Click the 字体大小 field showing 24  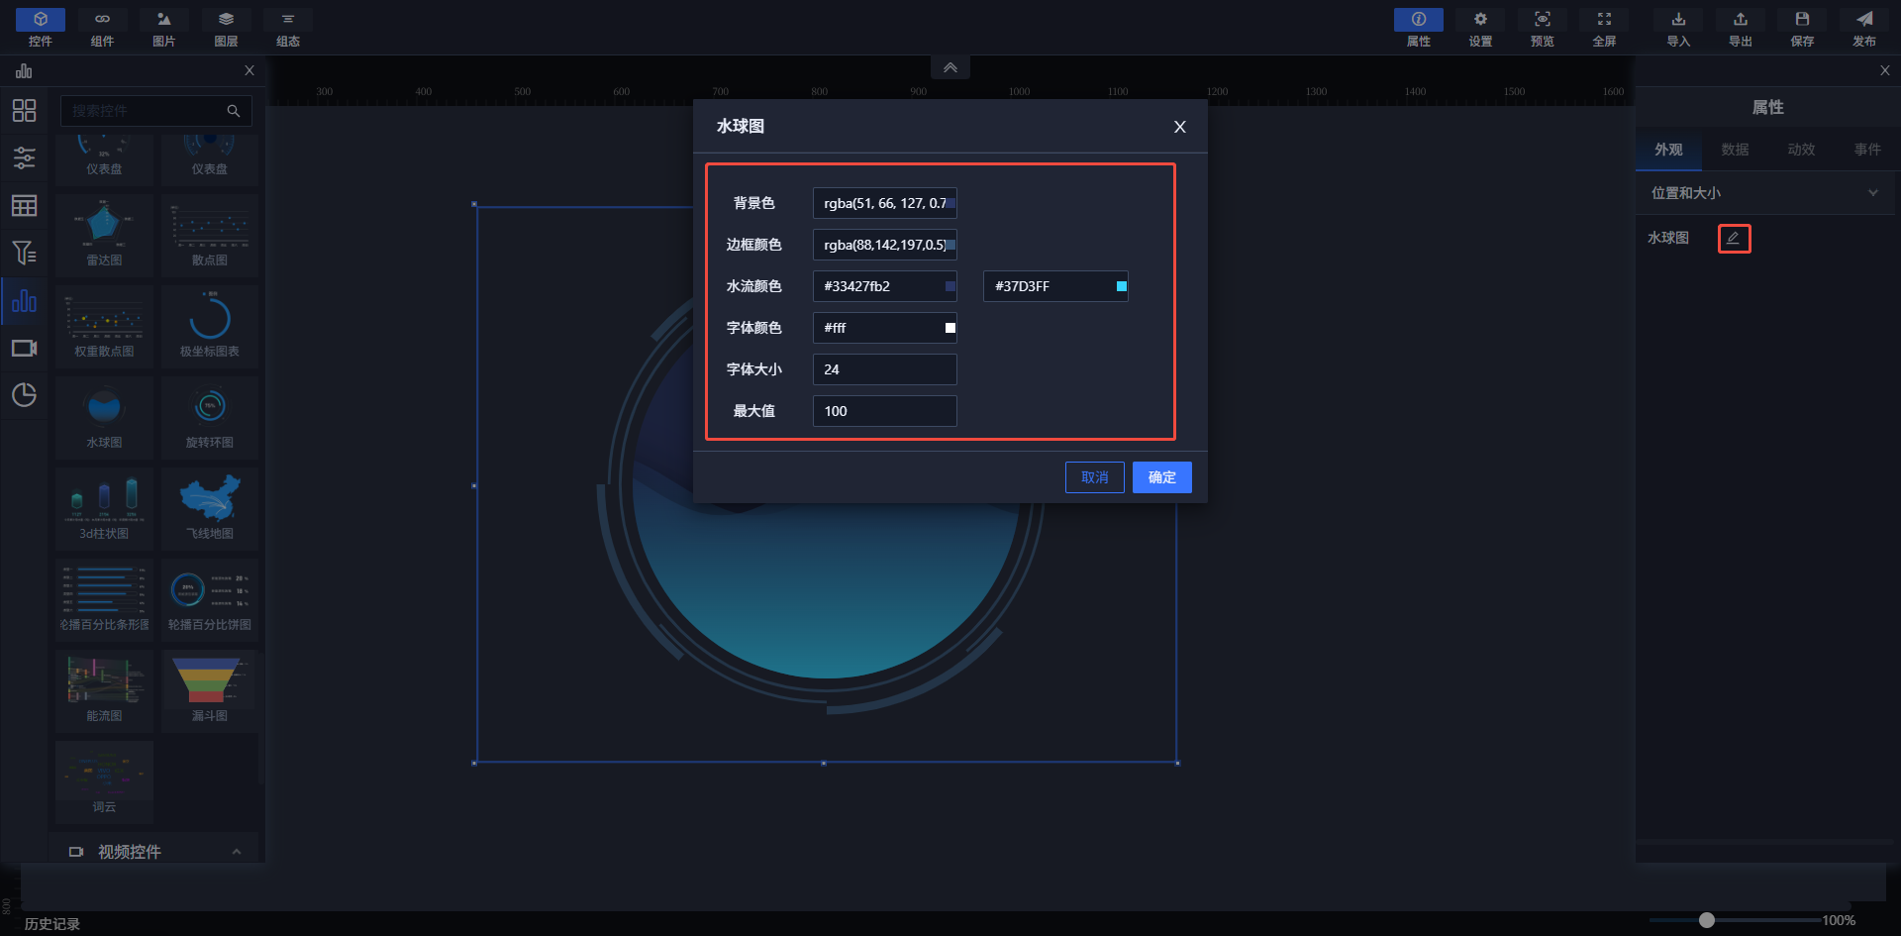tap(885, 369)
